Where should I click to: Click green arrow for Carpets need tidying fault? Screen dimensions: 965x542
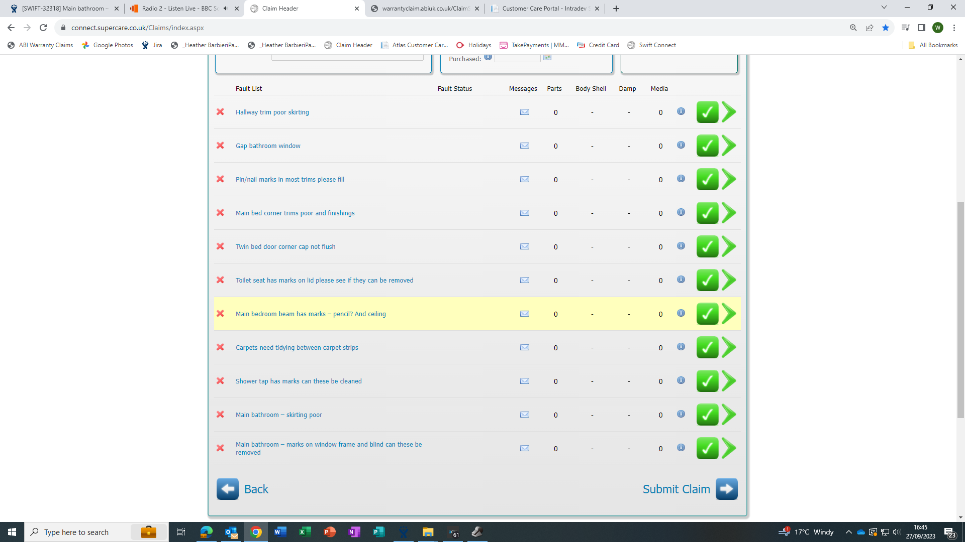click(x=729, y=347)
